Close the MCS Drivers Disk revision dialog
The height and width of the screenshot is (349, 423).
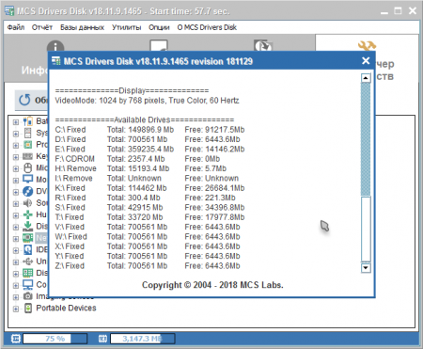pyautogui.click(x=366, y=61)
